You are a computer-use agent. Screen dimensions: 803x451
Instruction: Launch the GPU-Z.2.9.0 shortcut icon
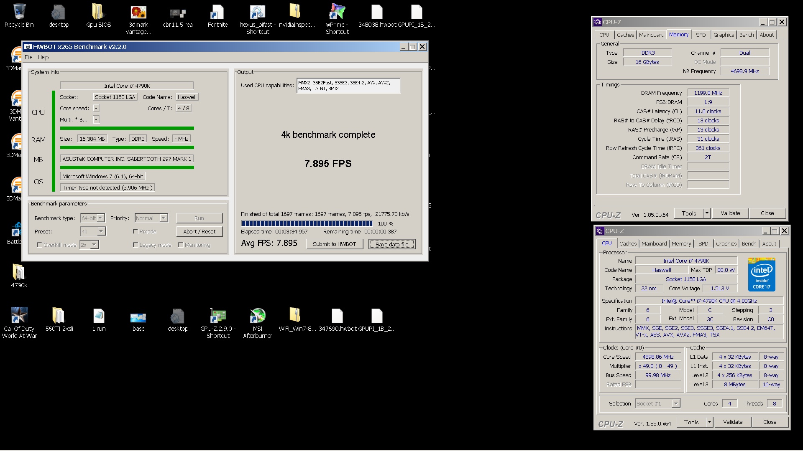(218, 322)
